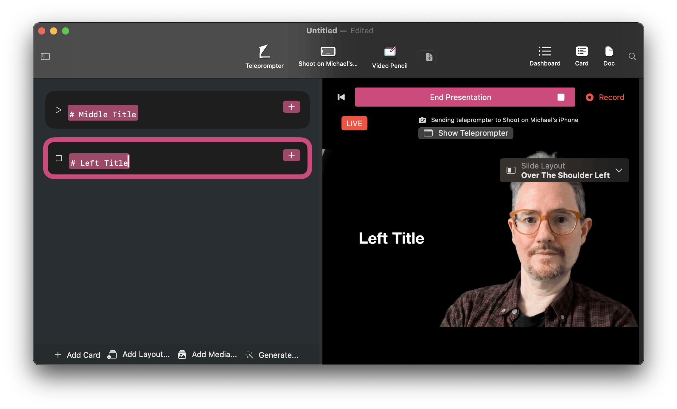Check the square box on Left Title card

tap(59, 158)
